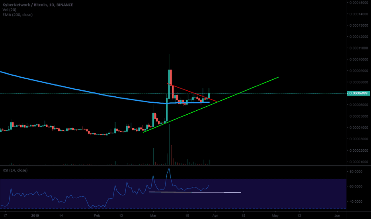
Task: Click the 2019 date label on time axis
Action: [x=35, y=215]
